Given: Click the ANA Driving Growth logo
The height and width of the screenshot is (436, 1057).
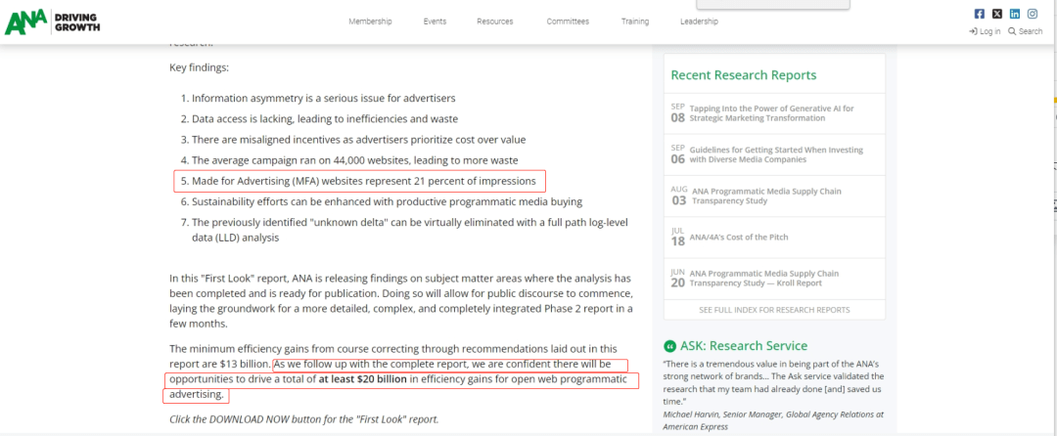Looking at the screenshot, I should [x=53, y=22].
